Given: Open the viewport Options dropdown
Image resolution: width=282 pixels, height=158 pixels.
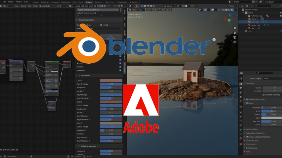Looking at the screenshot, I should 232,6.
